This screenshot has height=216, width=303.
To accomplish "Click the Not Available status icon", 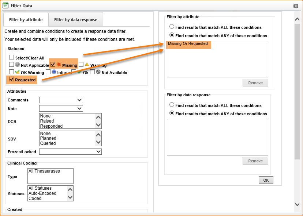I will [98, 72].
